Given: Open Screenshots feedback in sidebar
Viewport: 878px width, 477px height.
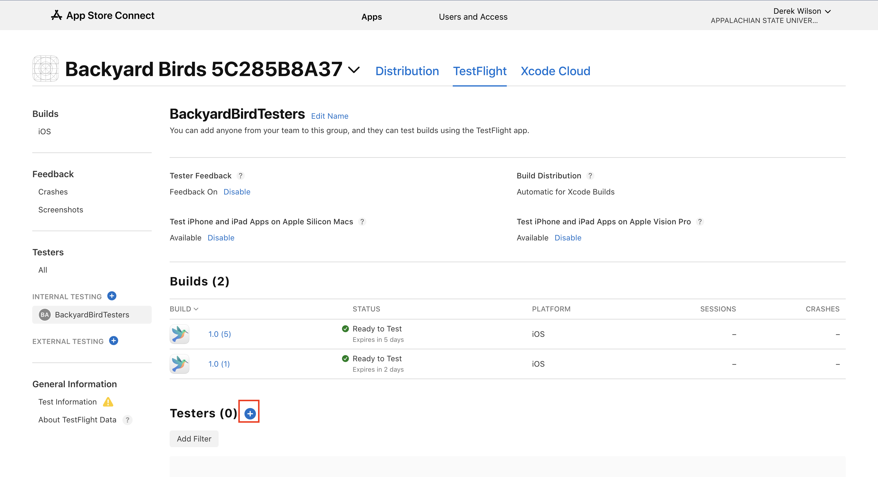Looking at the screenshot, I should (x=61, y=210).
